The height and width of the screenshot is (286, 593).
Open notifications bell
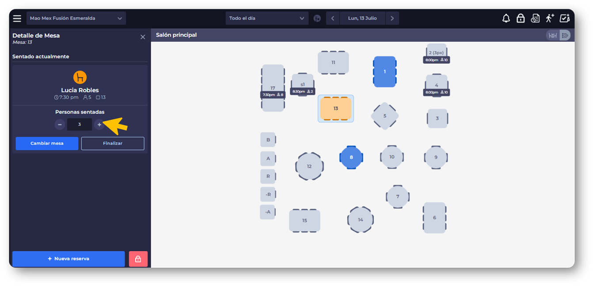point(506,19)
